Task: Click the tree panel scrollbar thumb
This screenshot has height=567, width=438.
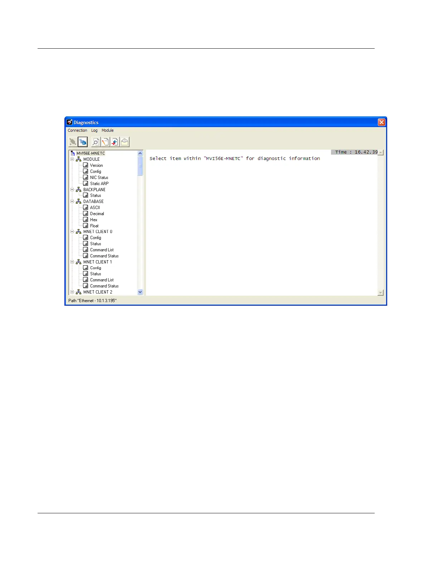Action: [140, 166]
